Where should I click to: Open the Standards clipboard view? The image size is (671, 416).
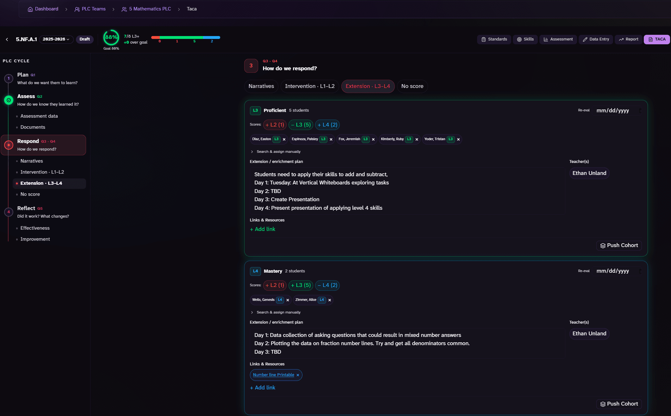point(494,39)
